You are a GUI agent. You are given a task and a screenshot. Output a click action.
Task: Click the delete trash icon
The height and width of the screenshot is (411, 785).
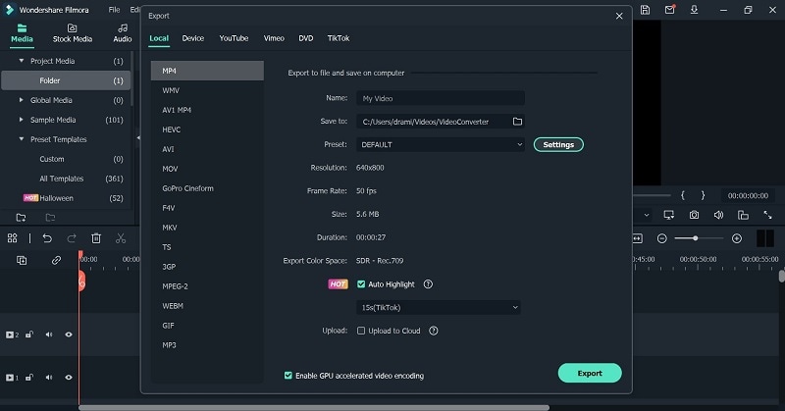[x=96, y=238]
